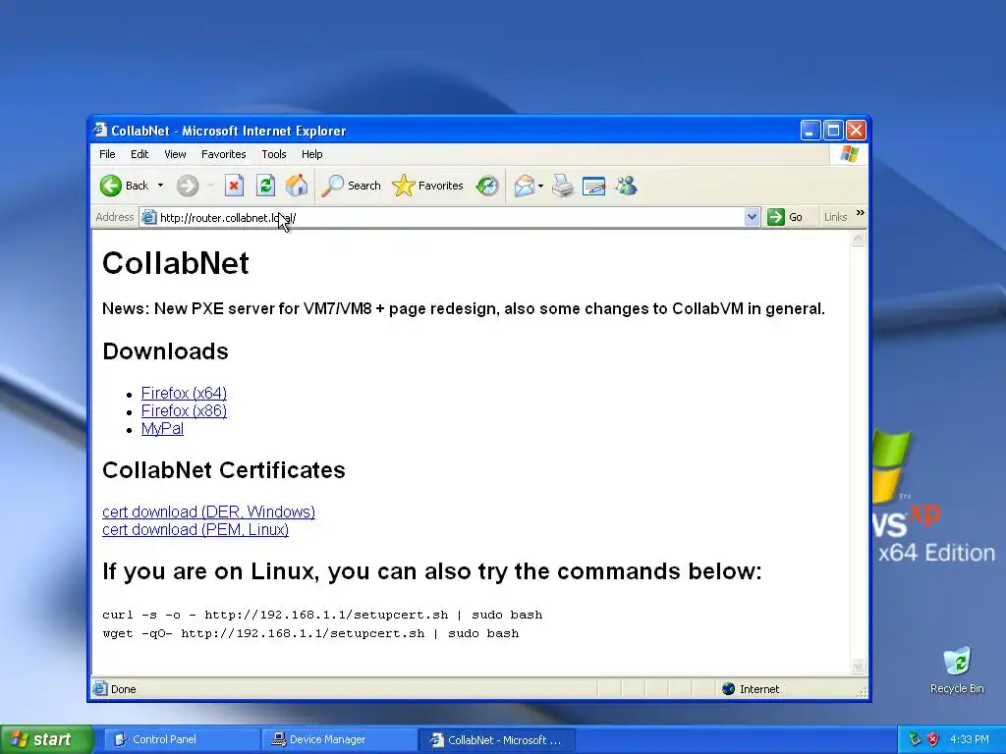Screen dimensions: 1006x754
Task: Minimize the Internet Explorer window
Action: [810, 131]
